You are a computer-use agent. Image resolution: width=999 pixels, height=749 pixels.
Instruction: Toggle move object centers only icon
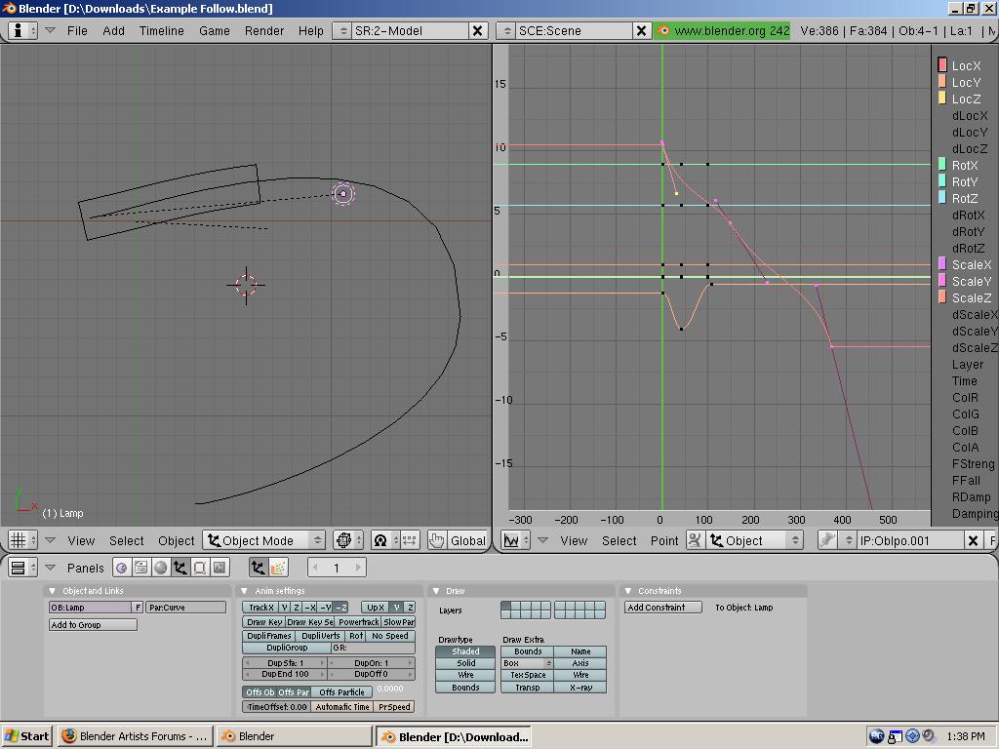[x=409, y=540]
